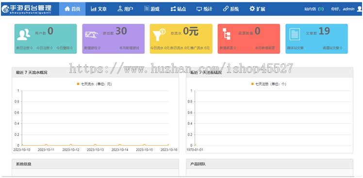Click the 系统信息 panel header

tap(95, 164)
